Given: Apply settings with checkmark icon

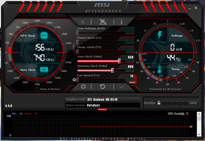Looking at the screenshot, I should click(122, 86).
